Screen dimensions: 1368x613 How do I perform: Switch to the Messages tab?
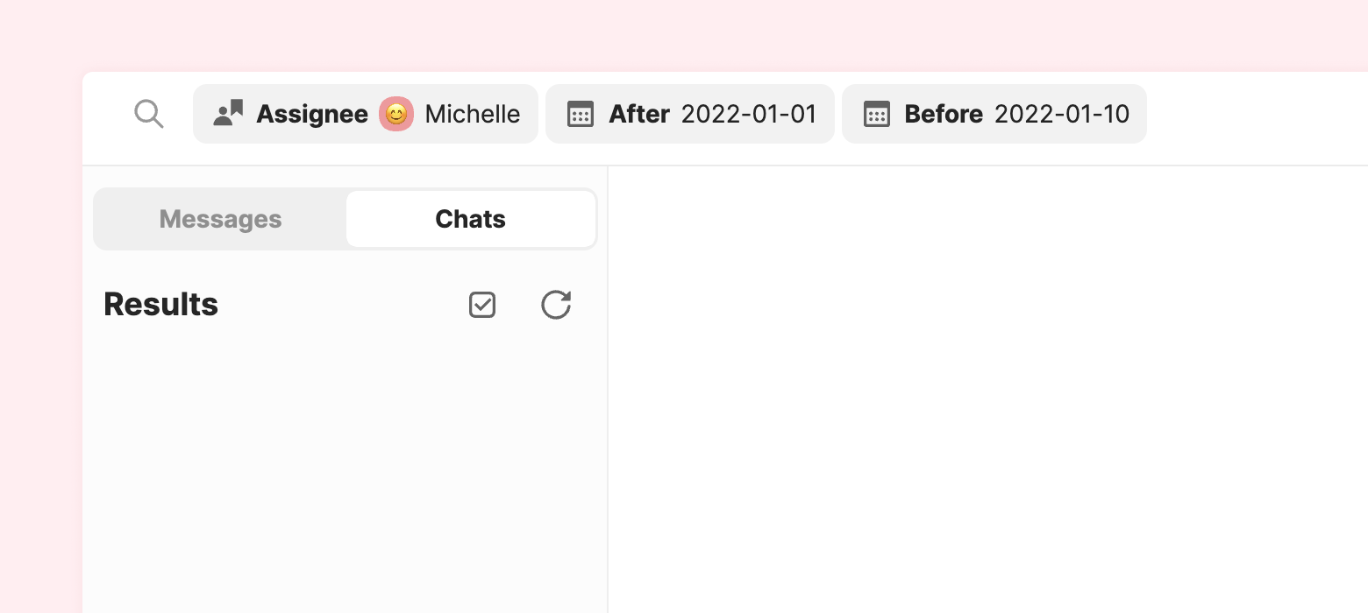point(220,219)
